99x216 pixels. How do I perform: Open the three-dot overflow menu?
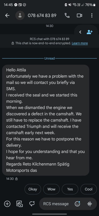(92, 15)
